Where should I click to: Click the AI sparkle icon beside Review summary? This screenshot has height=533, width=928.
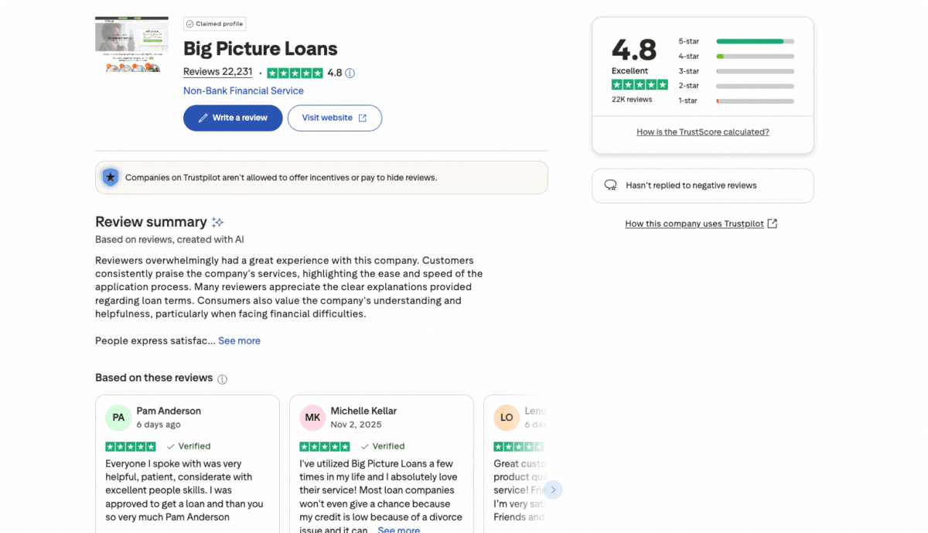tap(218, 222)
